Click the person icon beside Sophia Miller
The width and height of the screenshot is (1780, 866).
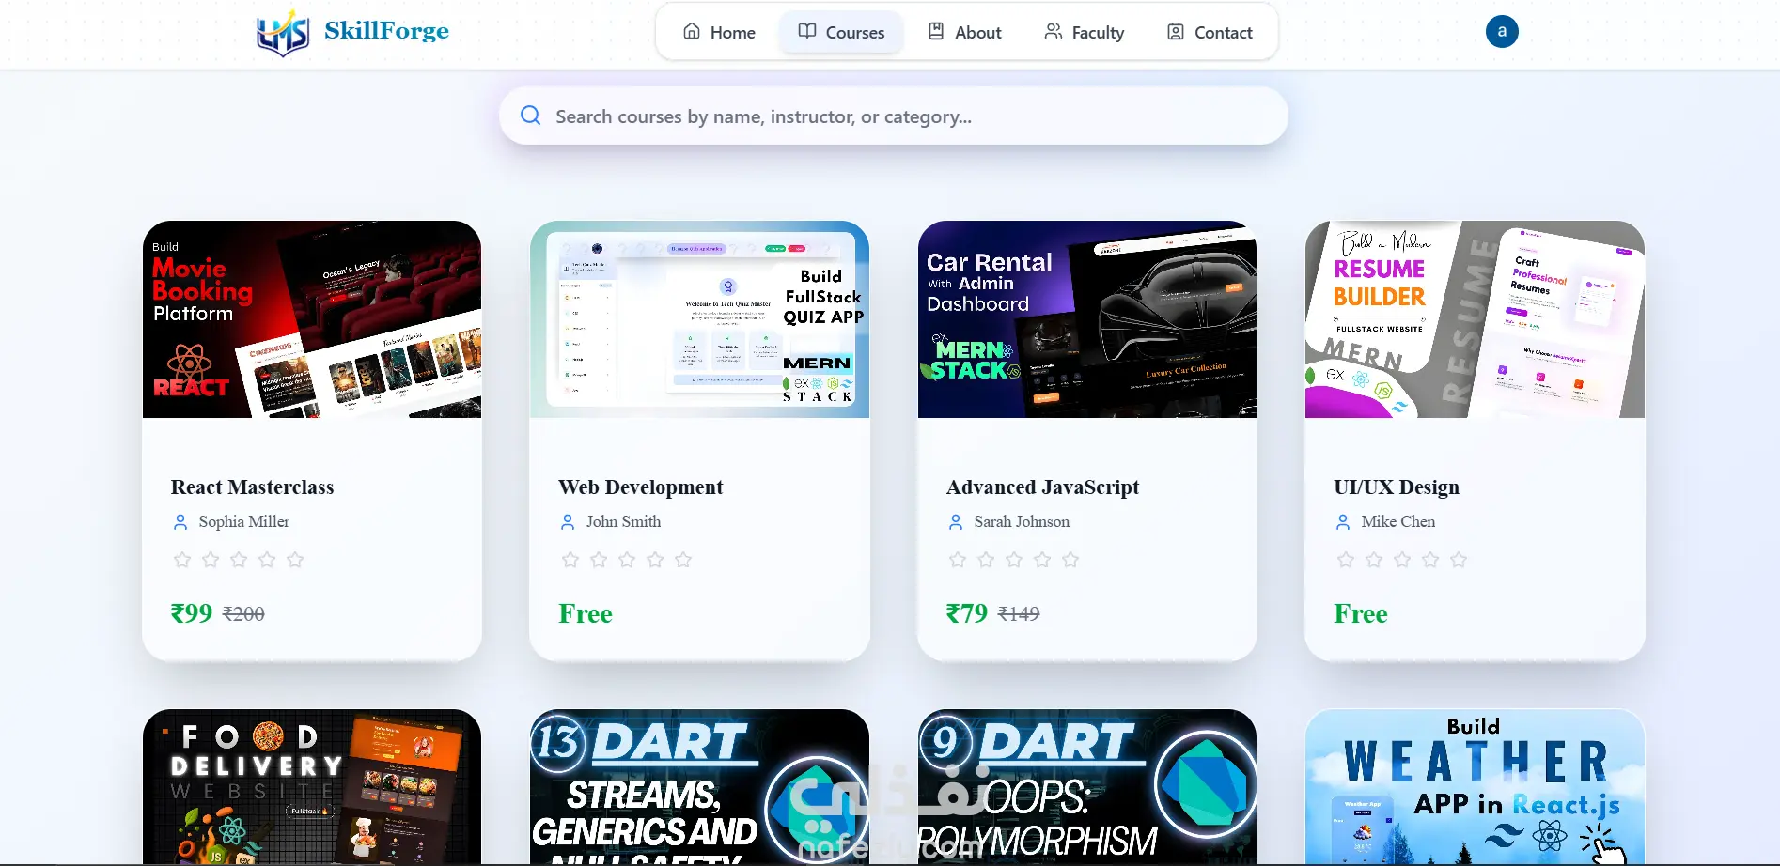pos(180,521)
